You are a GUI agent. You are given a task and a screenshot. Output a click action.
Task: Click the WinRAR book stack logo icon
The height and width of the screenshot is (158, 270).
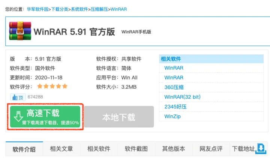(20, 31)
